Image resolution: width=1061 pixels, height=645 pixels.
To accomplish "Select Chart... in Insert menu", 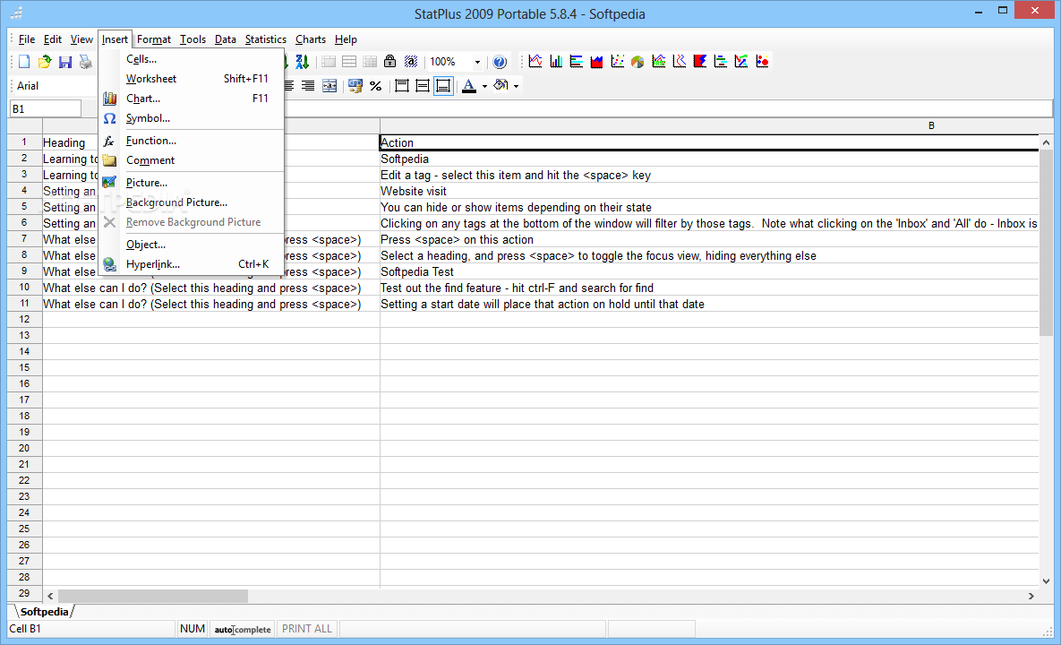I will point(192,99).
